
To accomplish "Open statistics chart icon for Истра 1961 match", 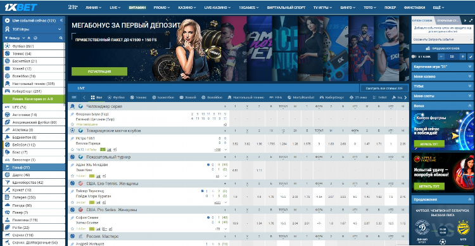I will 110,150.
